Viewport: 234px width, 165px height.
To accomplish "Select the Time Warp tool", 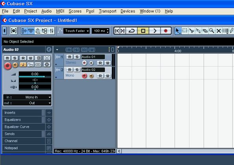I will click(x=225, y=31).
